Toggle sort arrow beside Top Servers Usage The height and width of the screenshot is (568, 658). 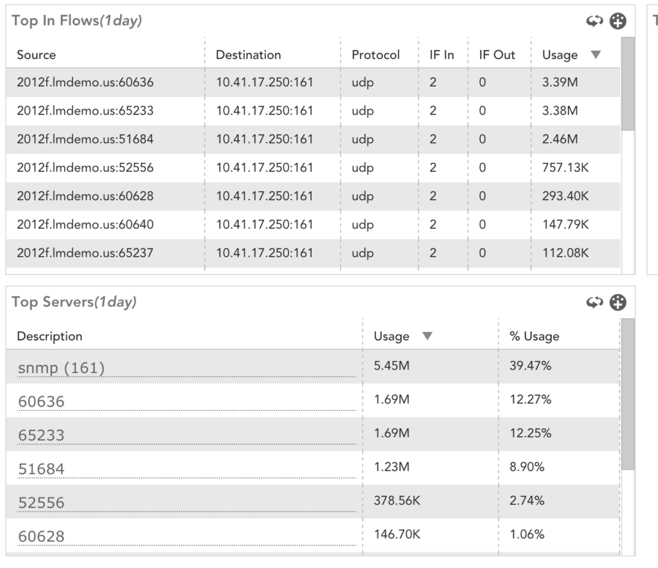coord(427,336)
